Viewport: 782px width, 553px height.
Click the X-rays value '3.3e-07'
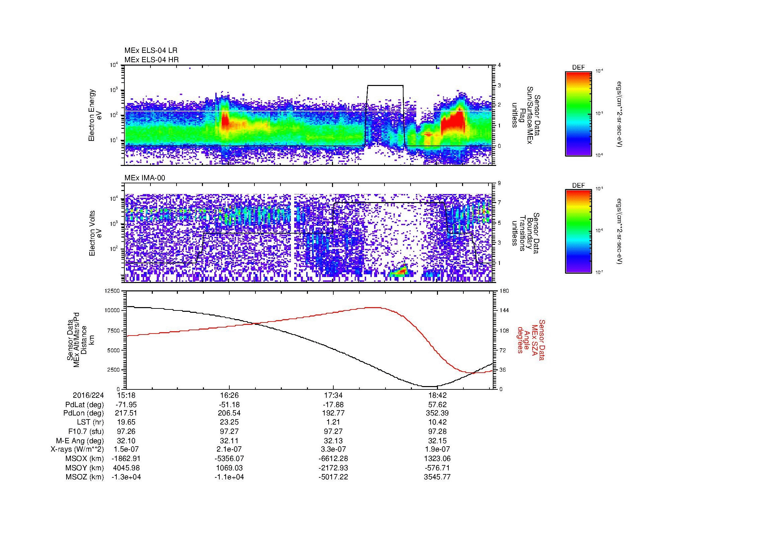[x=333, y=449]
